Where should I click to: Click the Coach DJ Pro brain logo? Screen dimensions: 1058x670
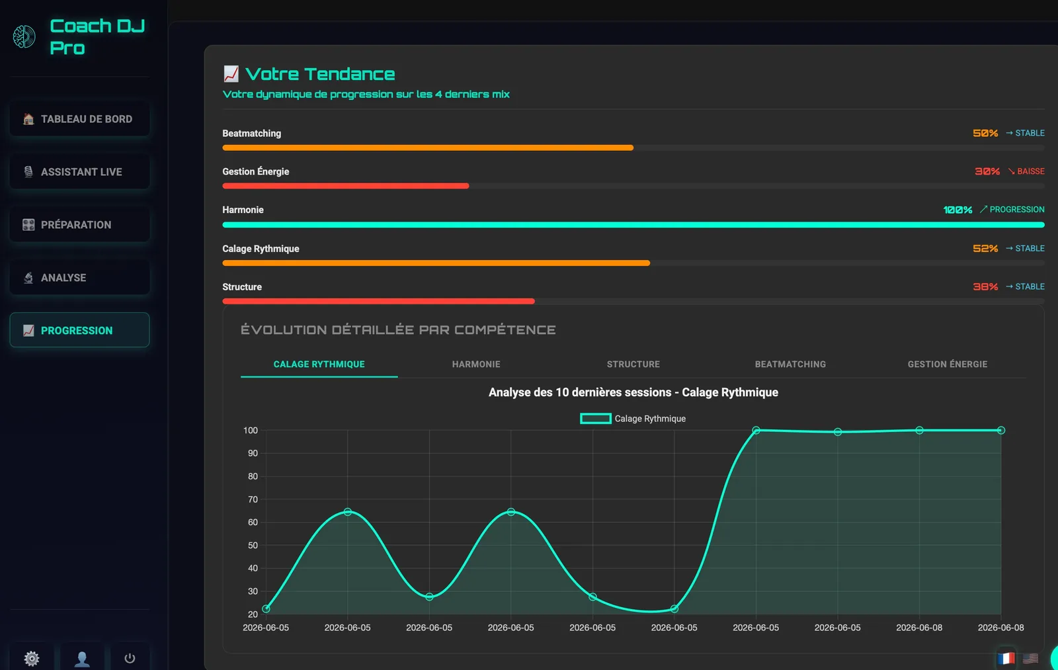[24, 36]
